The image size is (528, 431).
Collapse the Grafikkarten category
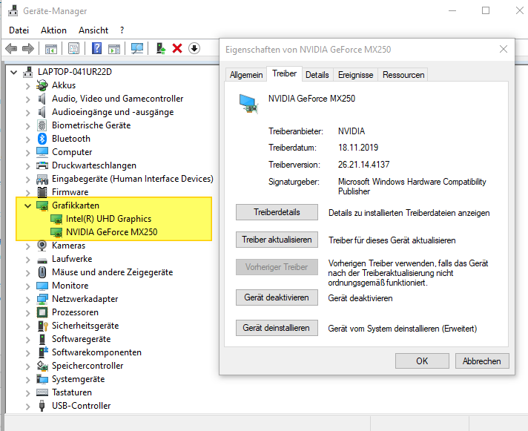(27, 205)
